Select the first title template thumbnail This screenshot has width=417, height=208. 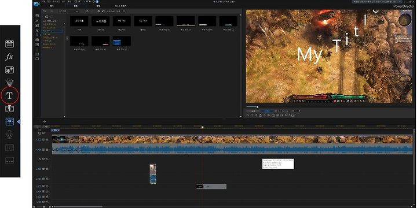pyautogui.click(x=79, y=21)
